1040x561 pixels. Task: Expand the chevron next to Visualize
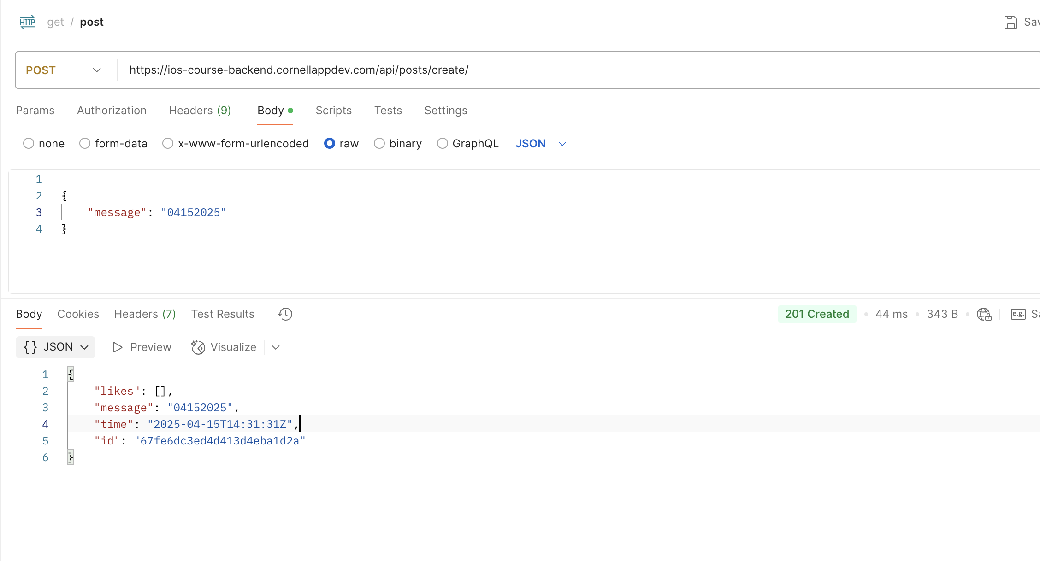pyautogui.click(x=276, y=347)
